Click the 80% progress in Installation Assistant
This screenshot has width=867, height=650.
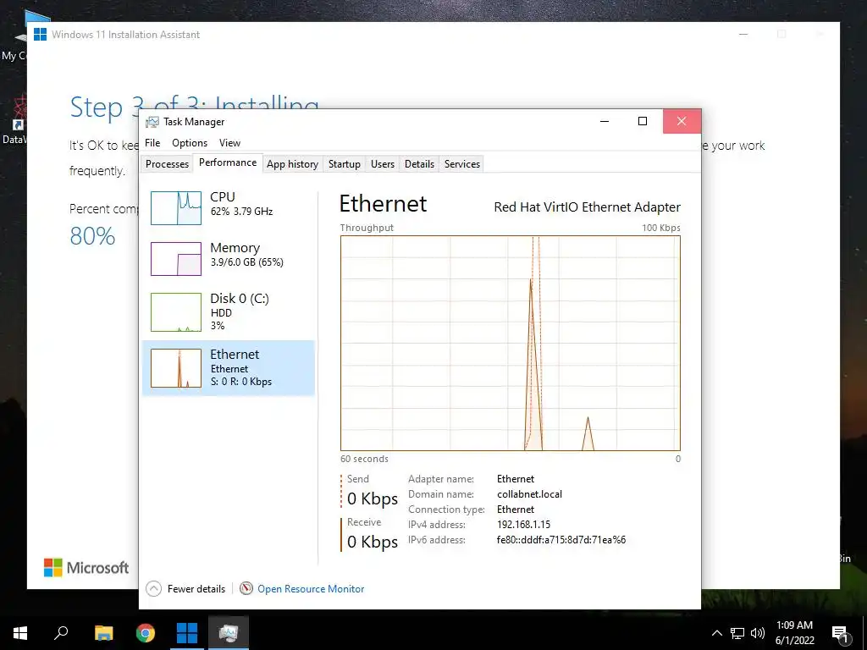click(92, 237)
